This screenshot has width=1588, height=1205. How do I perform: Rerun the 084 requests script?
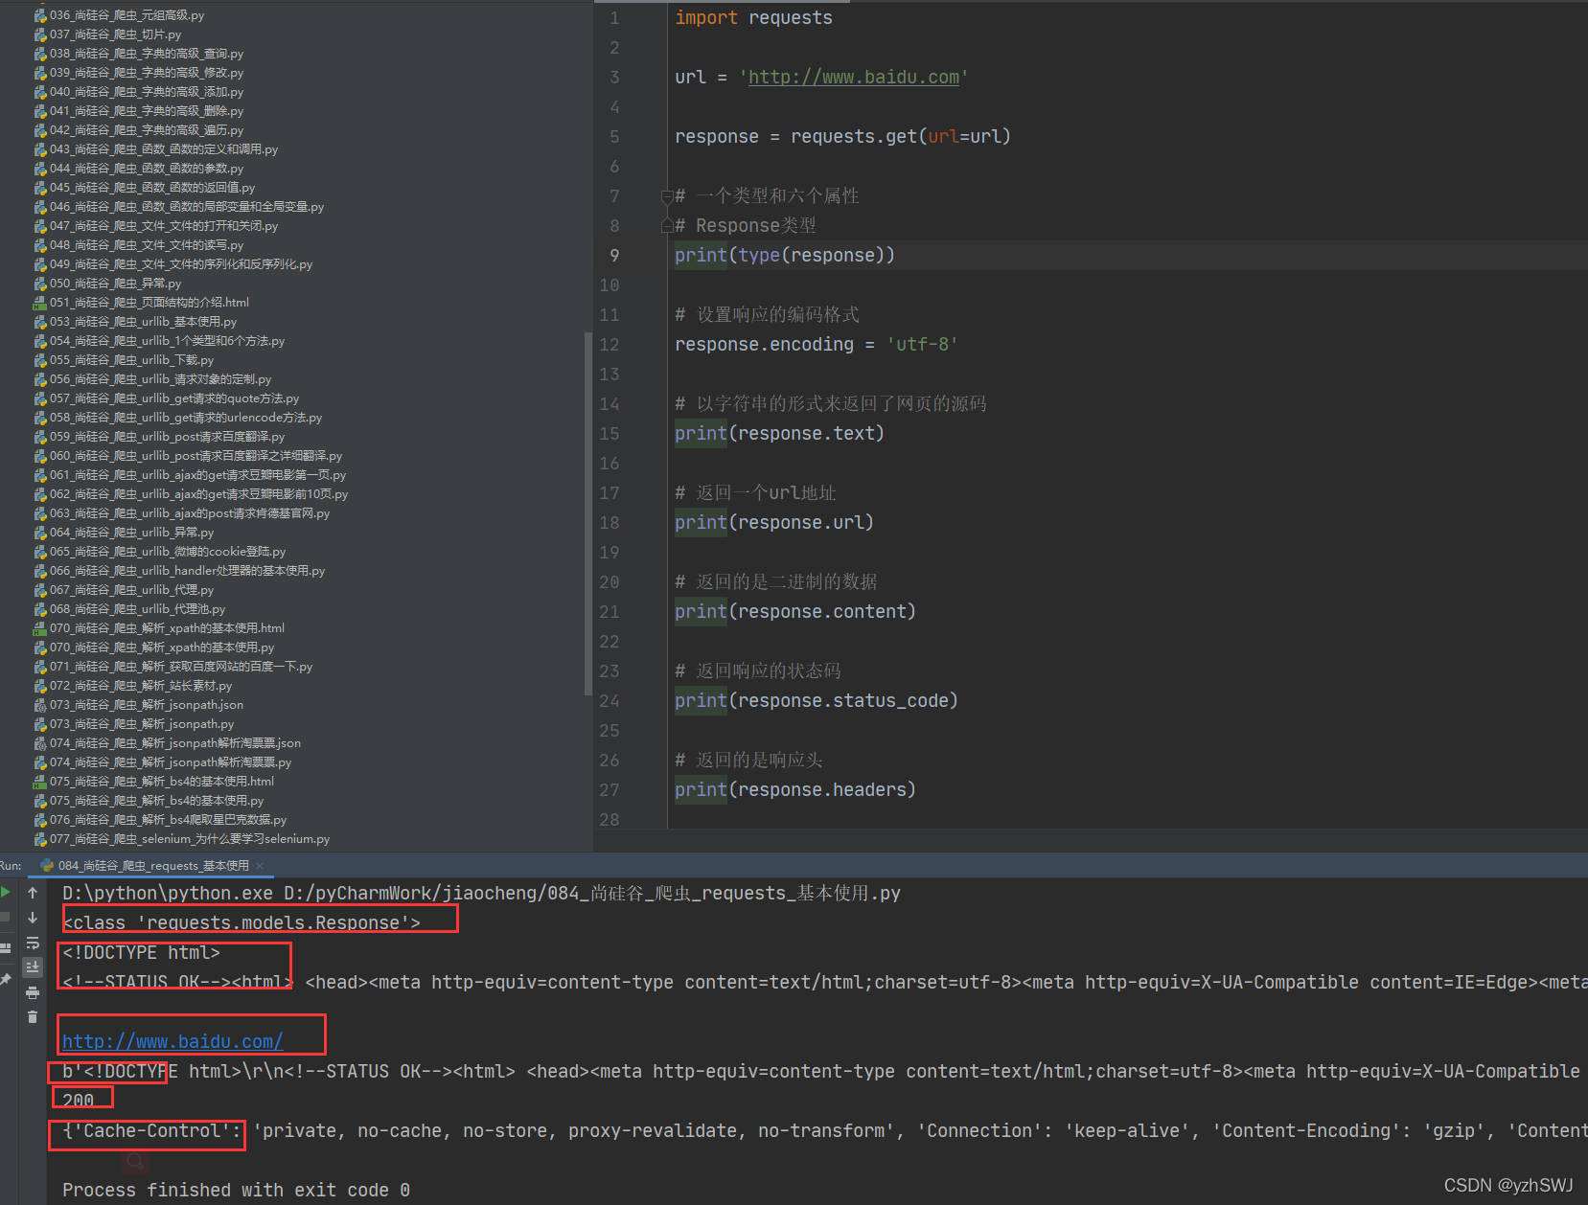coord(7,892)
